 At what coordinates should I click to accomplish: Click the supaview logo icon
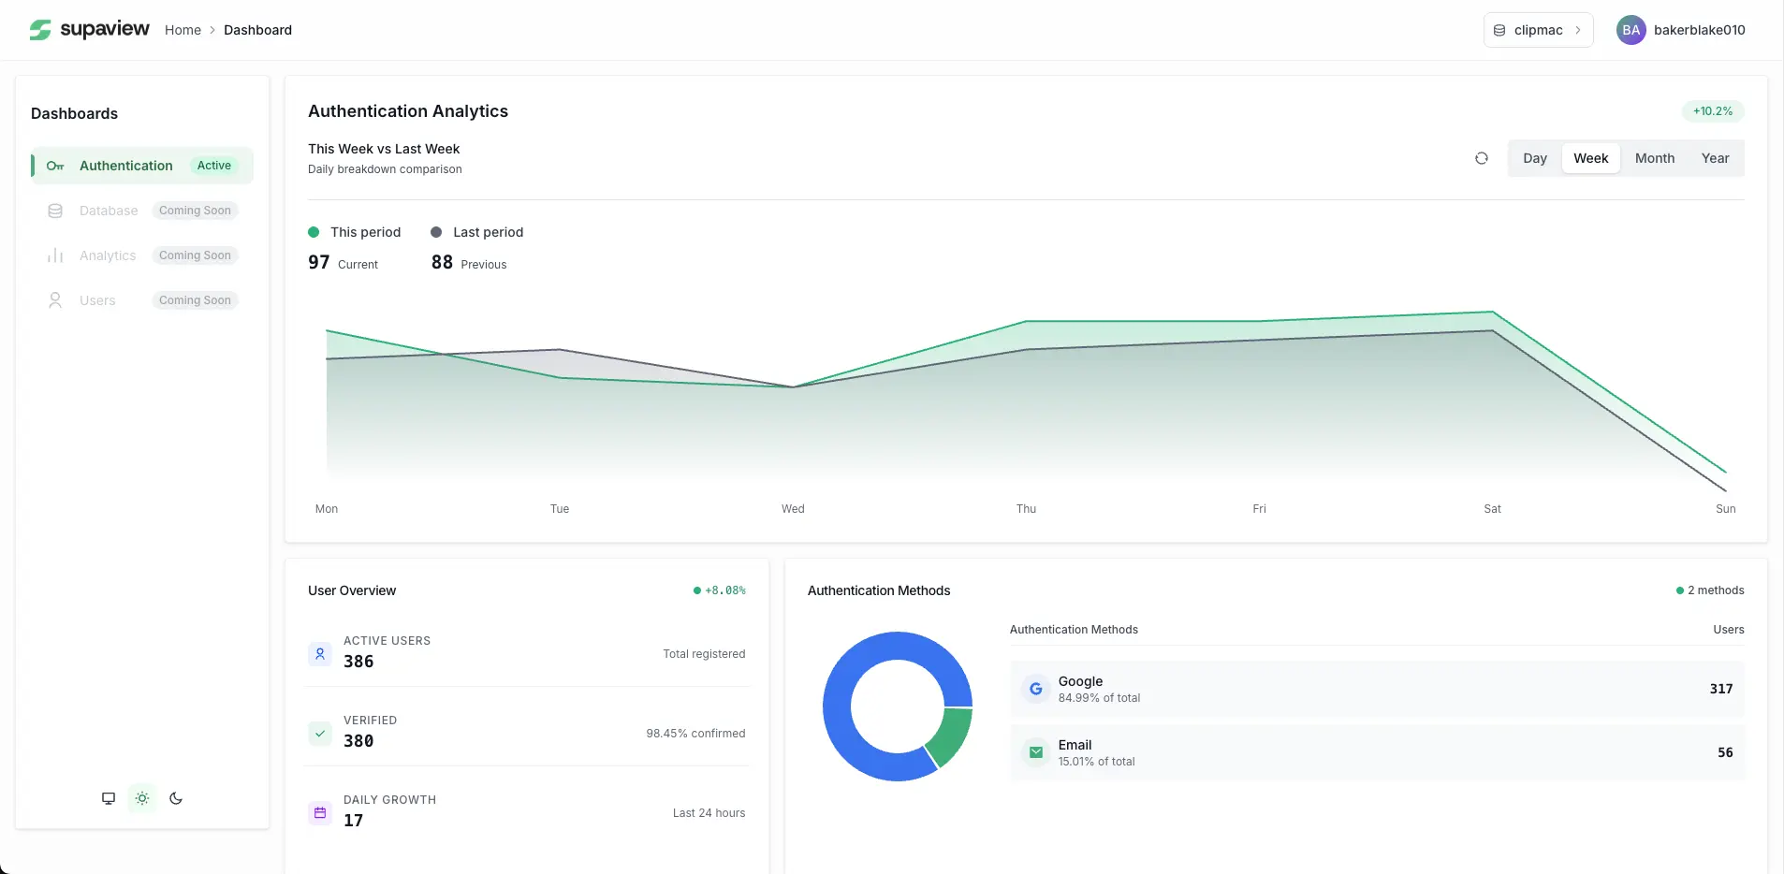pyautogui.click(x=40, y=30)
